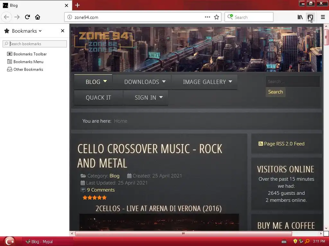Follow the Home breadcrumb link
329x246 pixels.
click(120, 121)
